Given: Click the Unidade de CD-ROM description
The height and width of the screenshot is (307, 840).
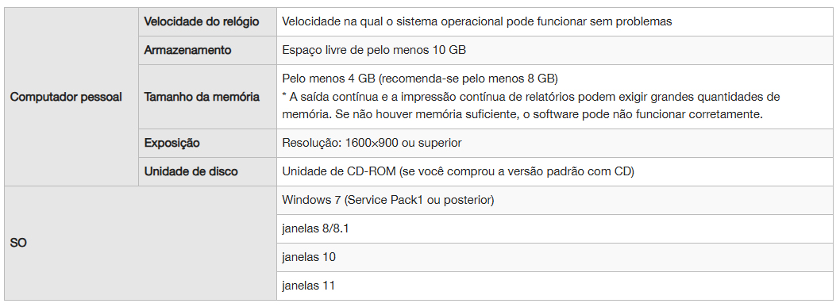Looking at the screenshot, I should coord(458,171).
